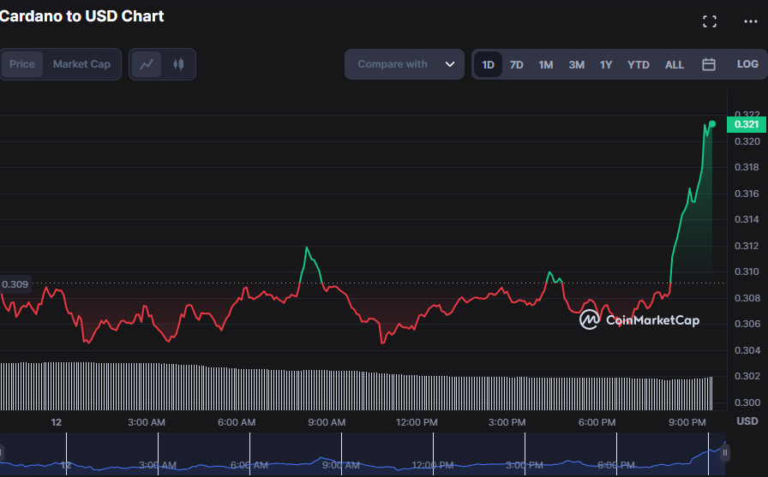The height and width of the screenshot is (477, 768).
Task: Select the 1D time range
Action: click(x=488, y=64)
